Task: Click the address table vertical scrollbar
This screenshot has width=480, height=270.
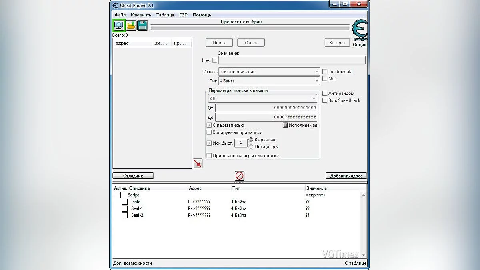Action: pyautogui.click(x=364, y=225)
